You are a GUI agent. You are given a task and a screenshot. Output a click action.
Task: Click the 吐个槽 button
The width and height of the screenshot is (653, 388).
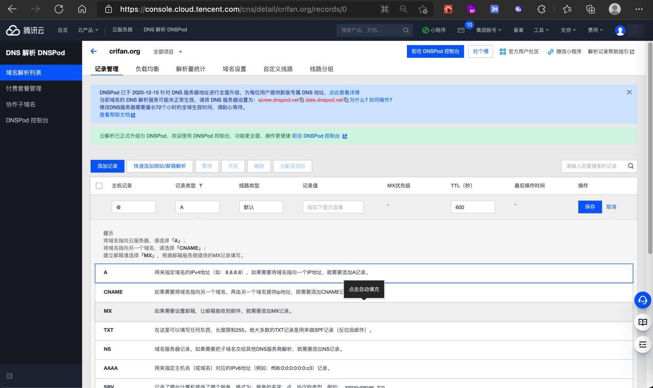tap(480, 51)
